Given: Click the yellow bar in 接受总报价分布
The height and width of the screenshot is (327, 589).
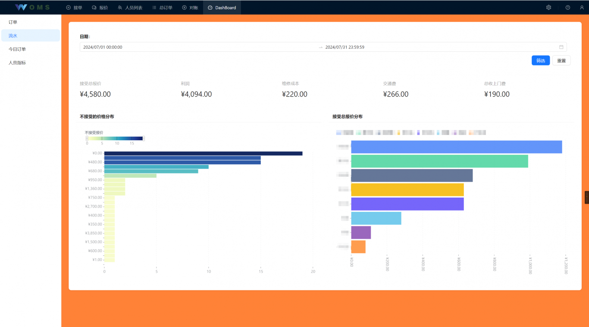Looking at the screenshot, I should tap(407, 190).
